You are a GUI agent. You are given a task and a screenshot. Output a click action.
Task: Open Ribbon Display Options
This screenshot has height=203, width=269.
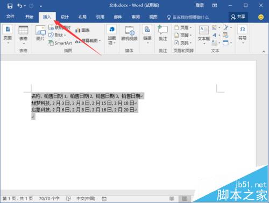pos(215,5)
